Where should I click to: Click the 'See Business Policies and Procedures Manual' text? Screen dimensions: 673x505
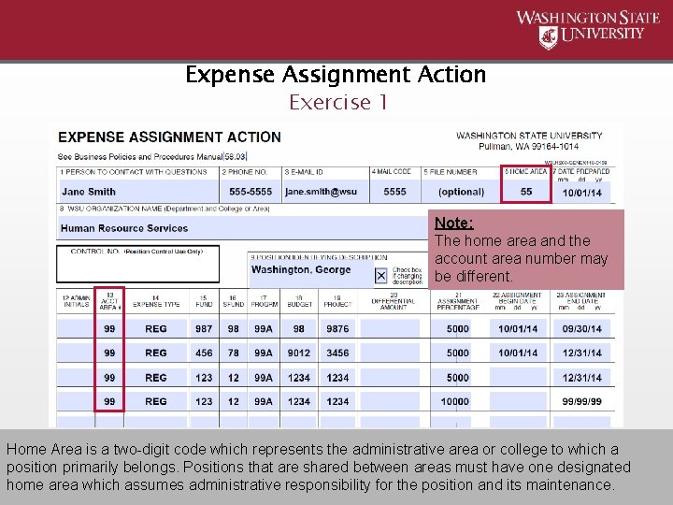(140, 157)
